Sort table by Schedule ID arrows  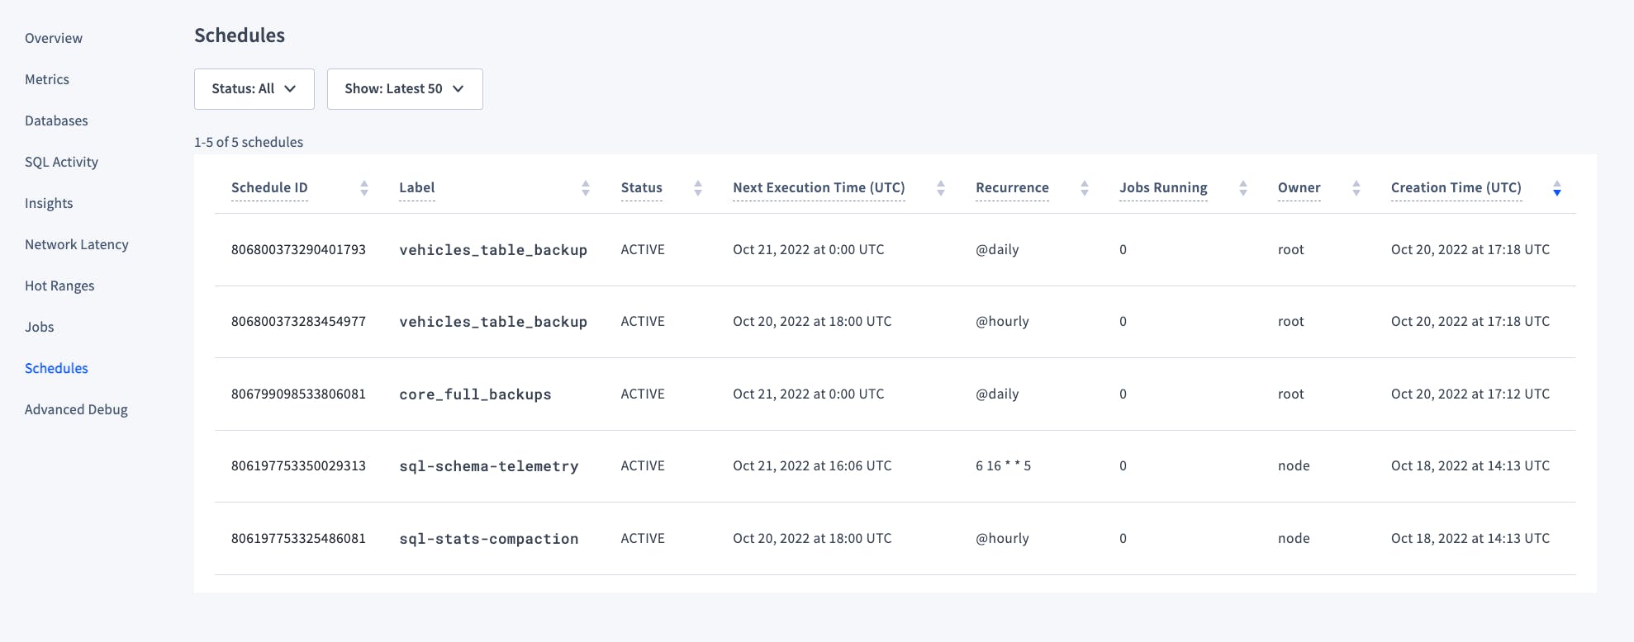point(364,188)
